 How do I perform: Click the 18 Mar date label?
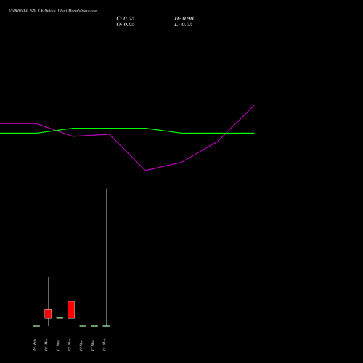[x=105, y=345]
